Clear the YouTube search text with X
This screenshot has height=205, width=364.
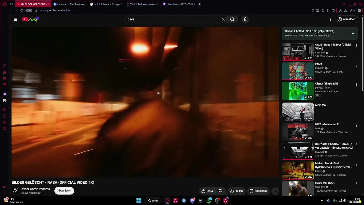(223, 19)
